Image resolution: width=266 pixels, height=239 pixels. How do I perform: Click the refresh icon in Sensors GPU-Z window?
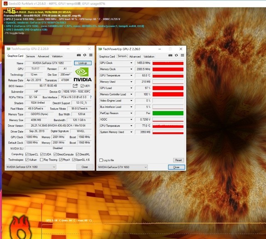[x=176, y=55]
